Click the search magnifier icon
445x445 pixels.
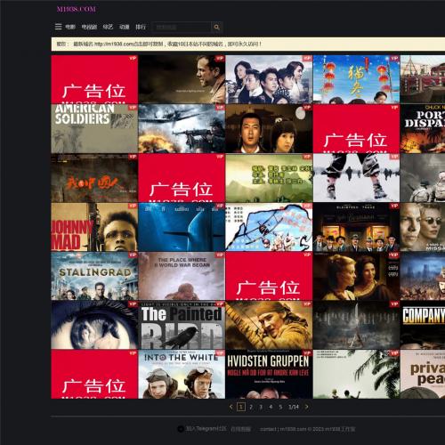(217, 27)
